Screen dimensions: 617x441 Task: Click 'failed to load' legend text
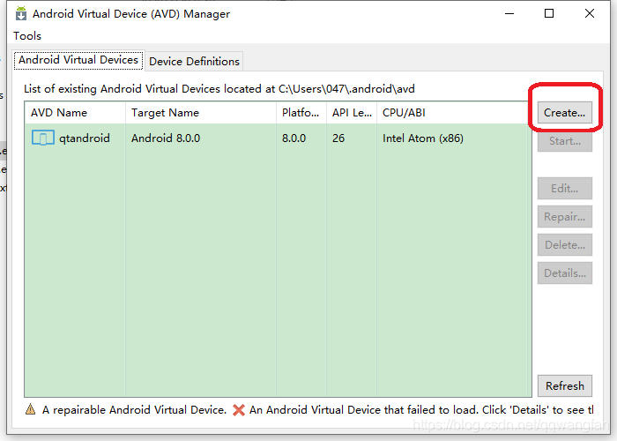[x=421, y=410]
